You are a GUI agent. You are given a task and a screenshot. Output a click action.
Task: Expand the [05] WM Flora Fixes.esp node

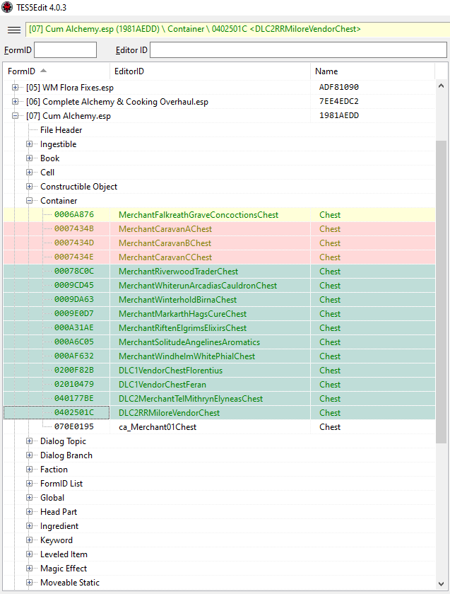[15, 88]
